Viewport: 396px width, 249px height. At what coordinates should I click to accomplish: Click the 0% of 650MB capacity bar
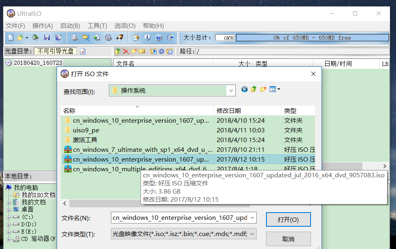(312, 38)
